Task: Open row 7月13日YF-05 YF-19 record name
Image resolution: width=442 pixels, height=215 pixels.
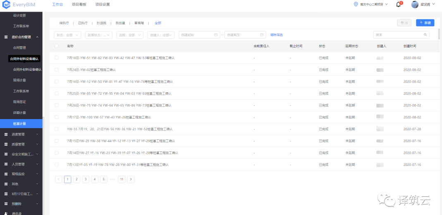Action: click(118, 165)
